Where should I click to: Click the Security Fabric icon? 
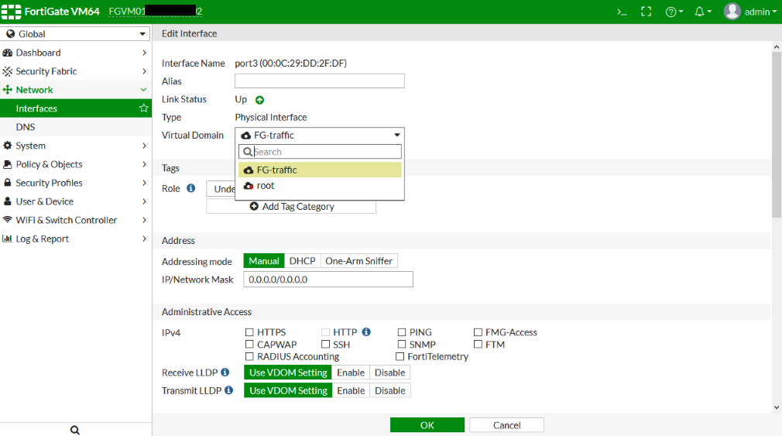[8, 71]
